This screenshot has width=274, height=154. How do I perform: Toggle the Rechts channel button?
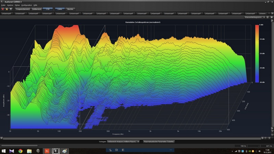pyautogui.click(x=70, y=9)
